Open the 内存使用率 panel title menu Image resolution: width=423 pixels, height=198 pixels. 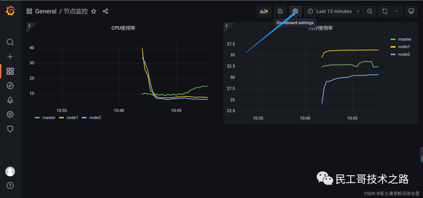point(320,28)
